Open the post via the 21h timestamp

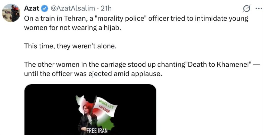106,8
